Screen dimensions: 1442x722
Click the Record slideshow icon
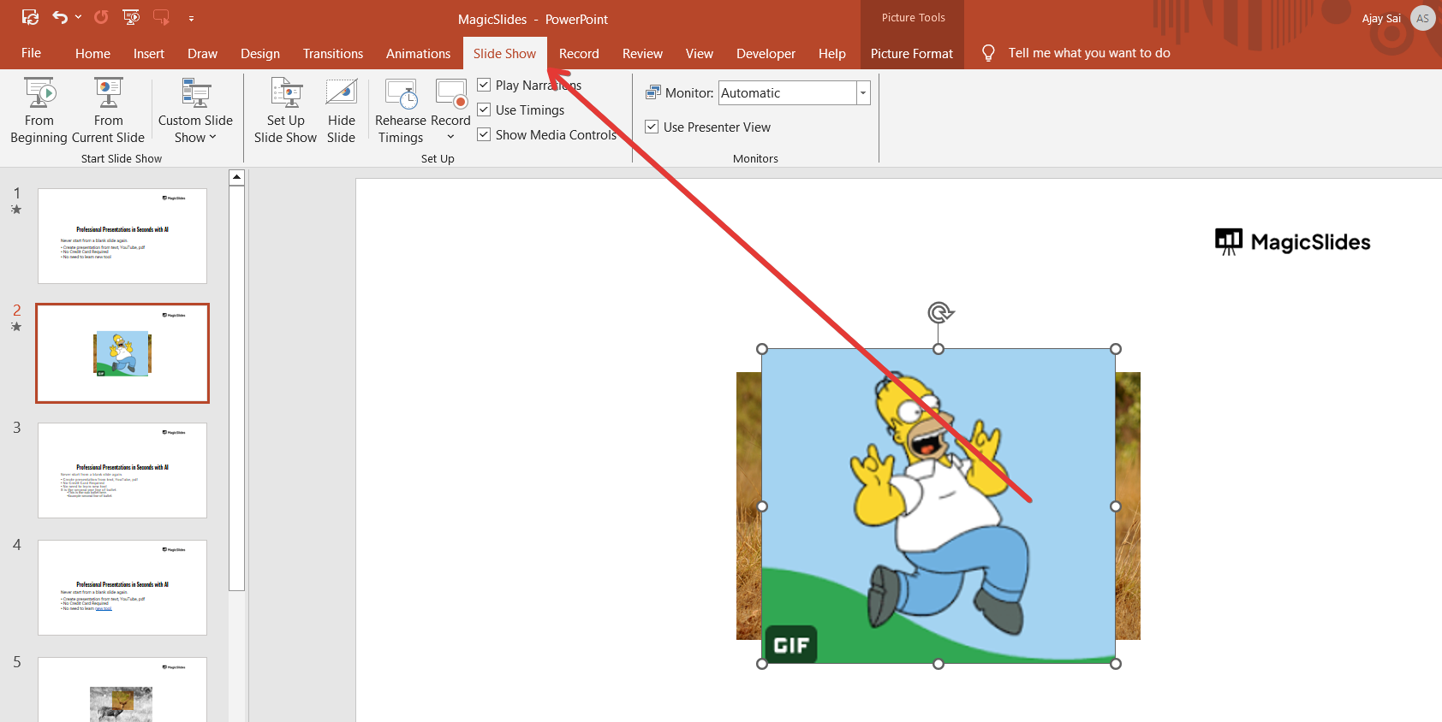pyautogui.click(x=450, y=92)
